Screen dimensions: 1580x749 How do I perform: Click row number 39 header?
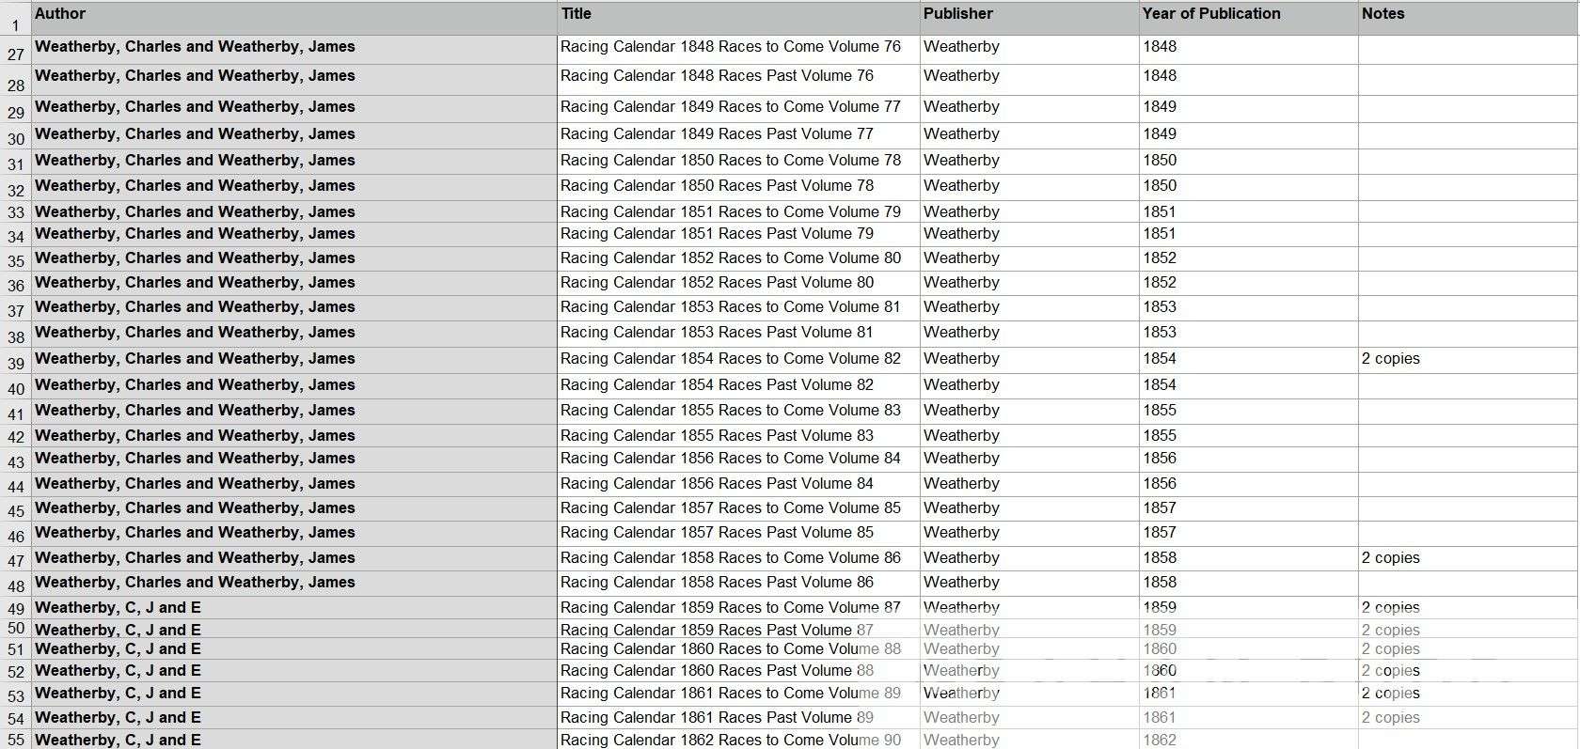[15, 364]
